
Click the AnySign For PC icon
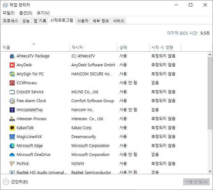[12, 74]
